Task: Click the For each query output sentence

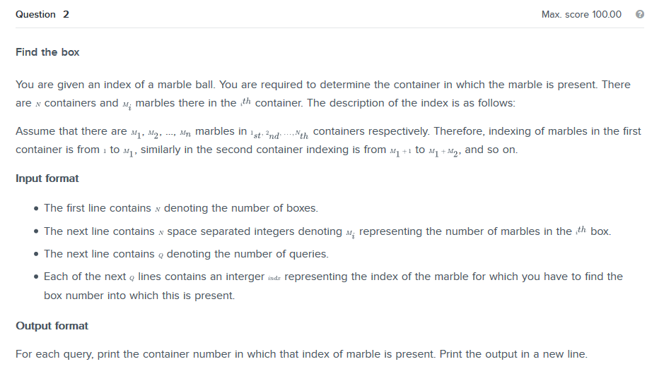Action: click(301, 354)
